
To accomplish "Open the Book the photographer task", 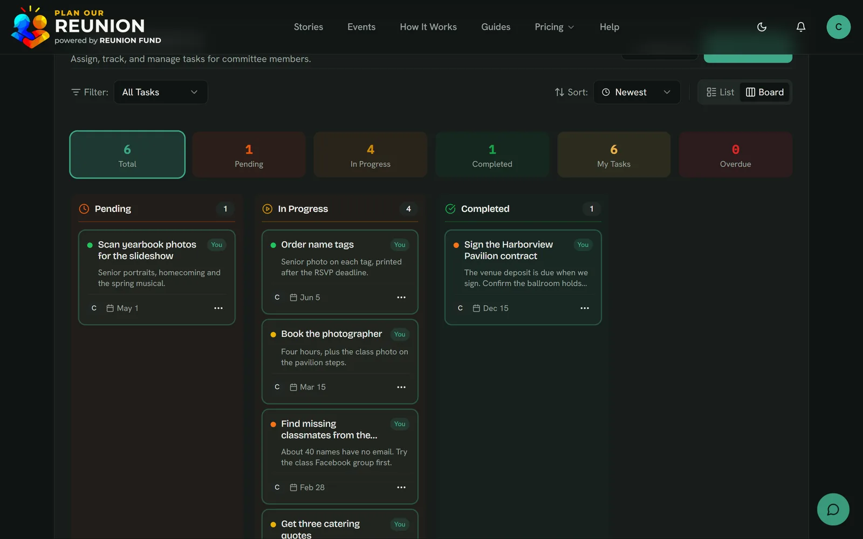I will pyautogui.click(x=340, y=362).
